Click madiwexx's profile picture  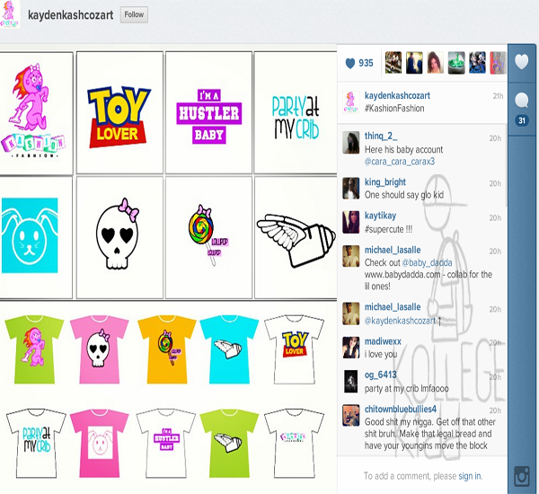[350, 347]
